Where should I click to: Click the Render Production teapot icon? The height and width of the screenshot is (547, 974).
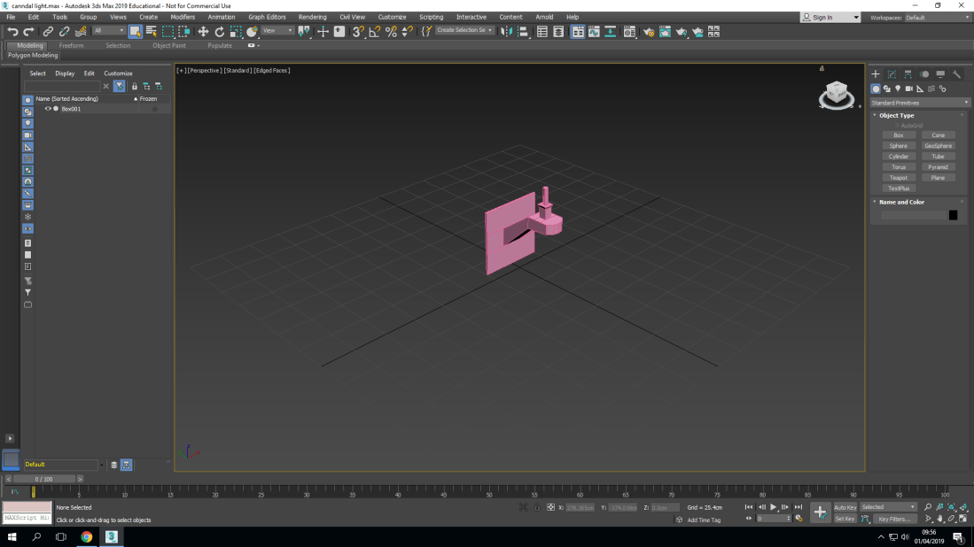pyautogui.click(x=681, y=32)
